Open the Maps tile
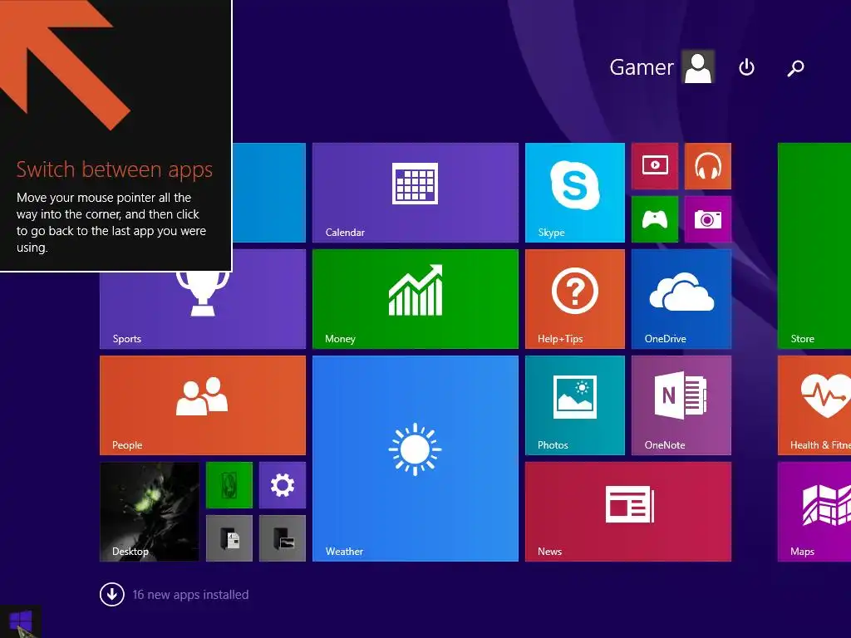 tap(814, 512)
